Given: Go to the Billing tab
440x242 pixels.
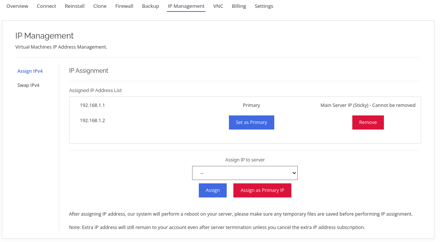Looking at the screenshot, I should coord(239,6).
